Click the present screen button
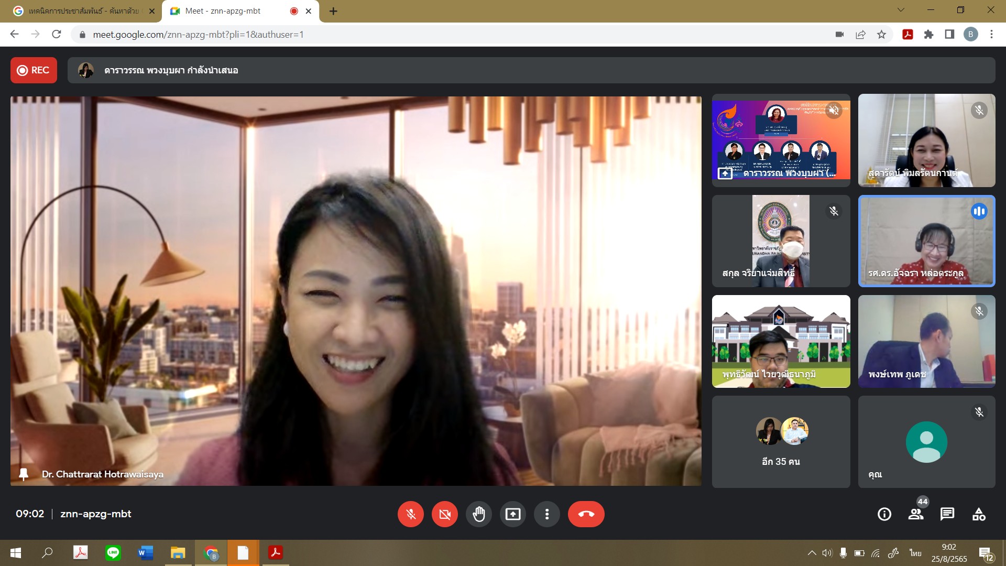The width and height of the screenshot is (1006, 566). click(512, 514)
